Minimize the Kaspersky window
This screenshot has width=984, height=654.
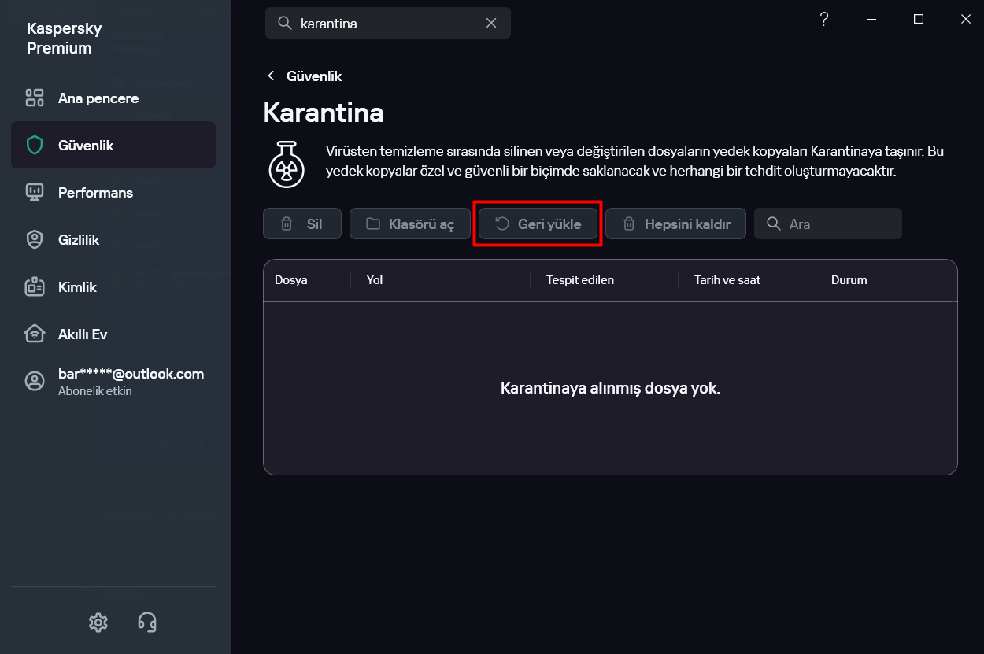[871, 20]
